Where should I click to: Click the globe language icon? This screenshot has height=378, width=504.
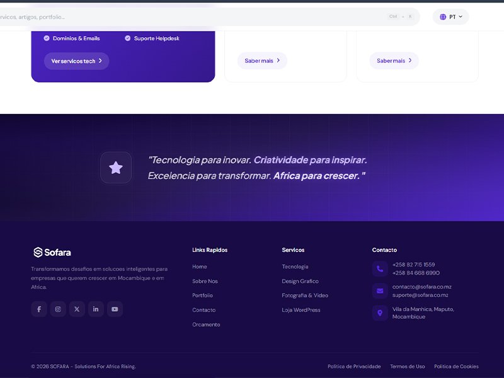point(443,17)
